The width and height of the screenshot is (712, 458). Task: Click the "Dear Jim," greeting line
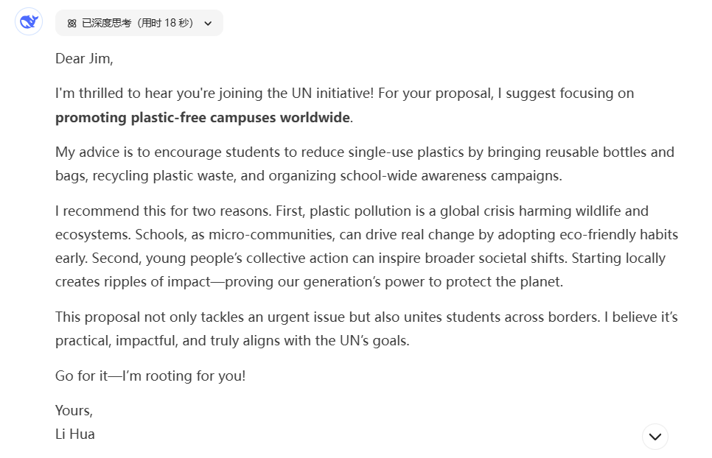click(84, 58)
